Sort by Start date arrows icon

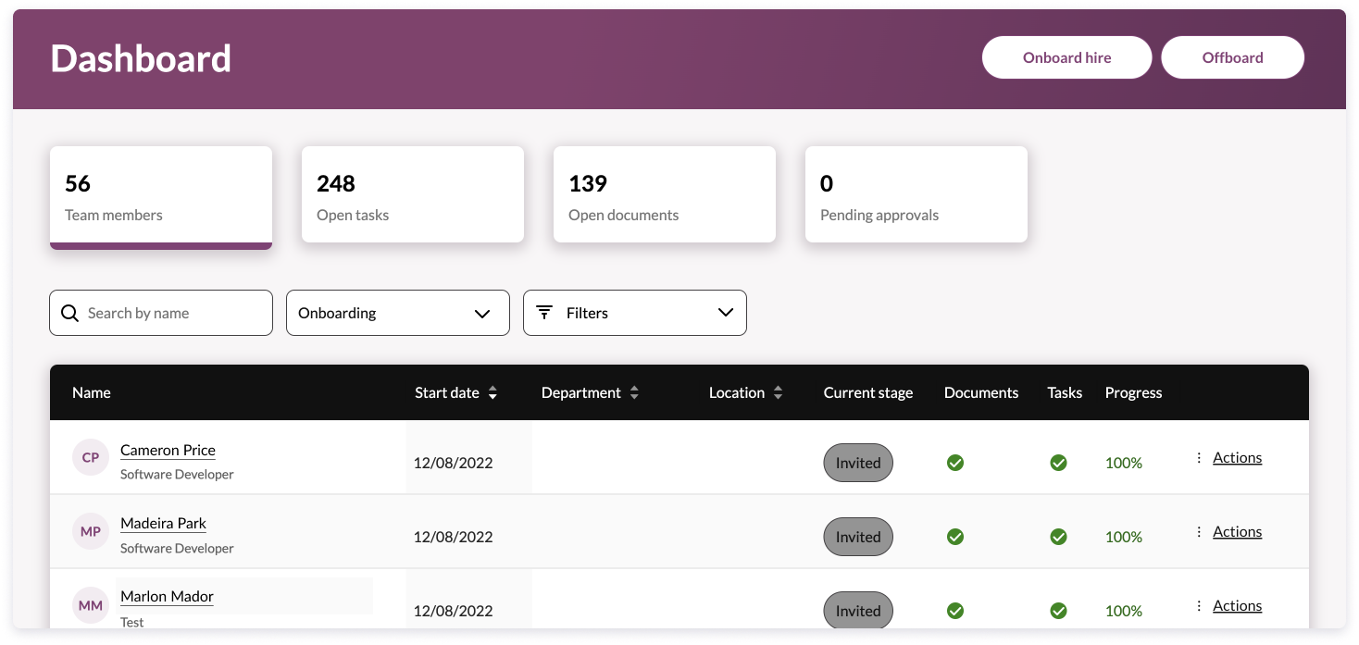(492, 393)
